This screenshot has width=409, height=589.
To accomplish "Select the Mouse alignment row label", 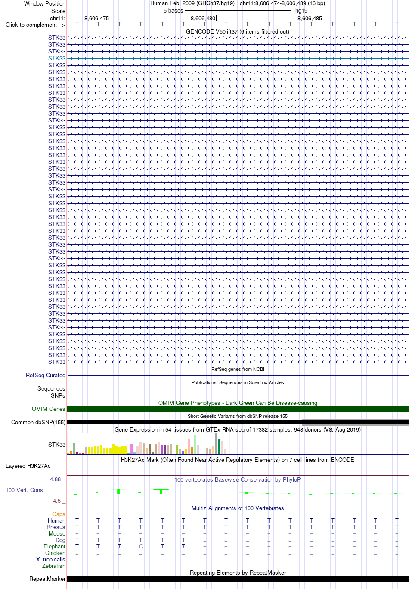I will tap(57, 533).
